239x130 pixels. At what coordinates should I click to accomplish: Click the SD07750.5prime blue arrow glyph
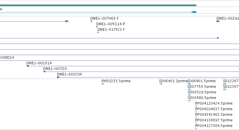(x=189, y=89)
